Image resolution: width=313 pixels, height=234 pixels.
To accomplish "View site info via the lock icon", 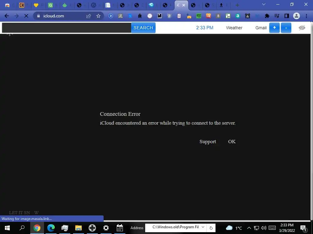I will pyautogui.click(x=39, y=16).
